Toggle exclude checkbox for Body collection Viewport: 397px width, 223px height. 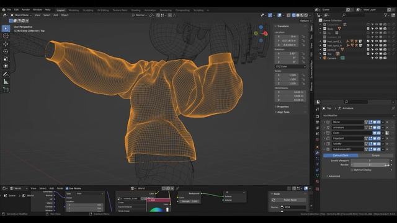pyautogui.click(x=368, y=29)
